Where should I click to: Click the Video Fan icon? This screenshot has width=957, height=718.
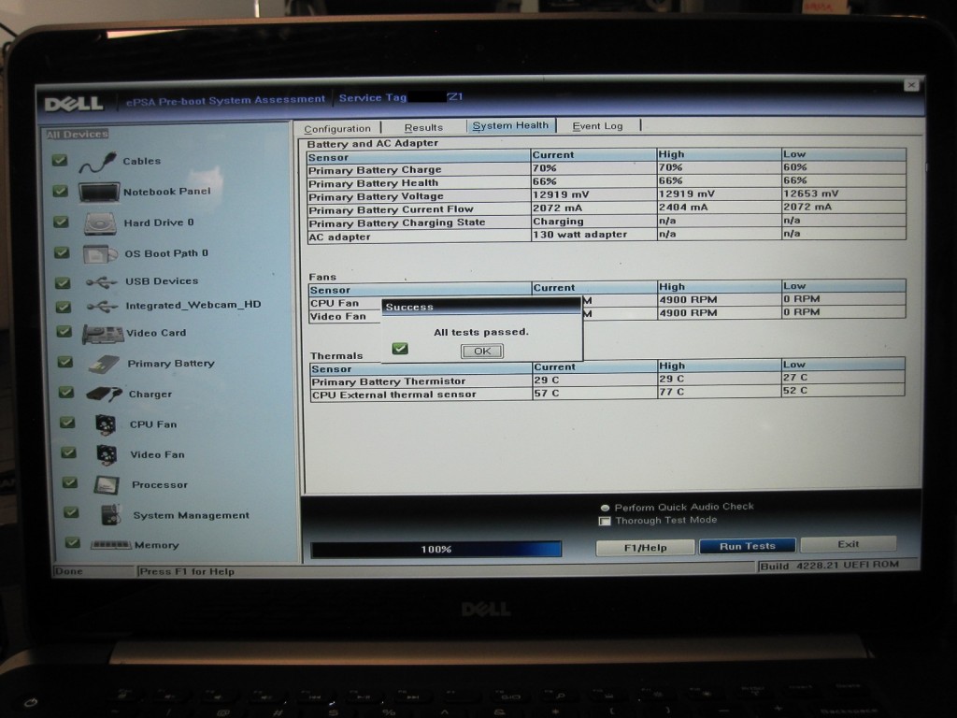point(107,454)
